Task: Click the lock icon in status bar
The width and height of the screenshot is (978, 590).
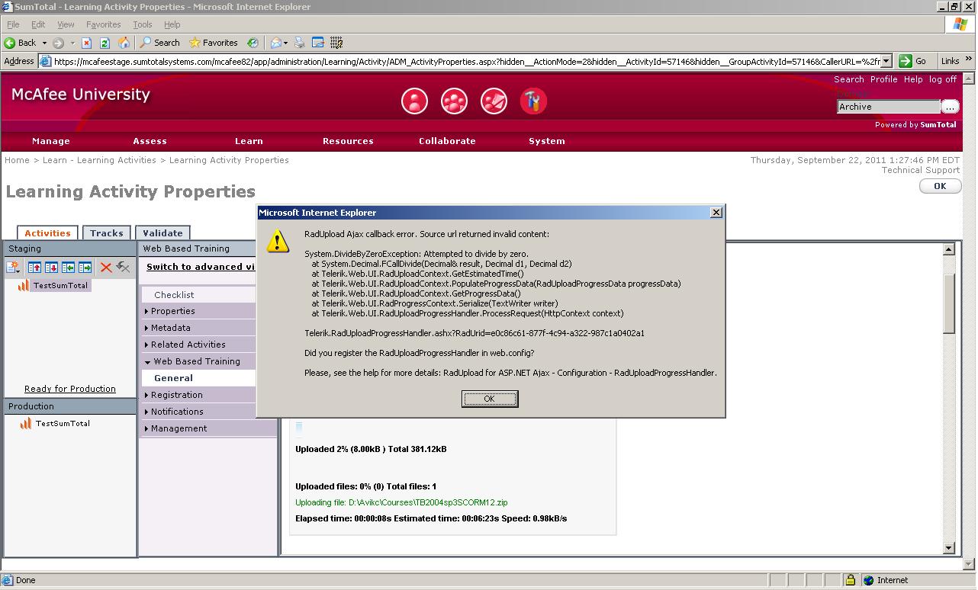Action: [850, 580]
